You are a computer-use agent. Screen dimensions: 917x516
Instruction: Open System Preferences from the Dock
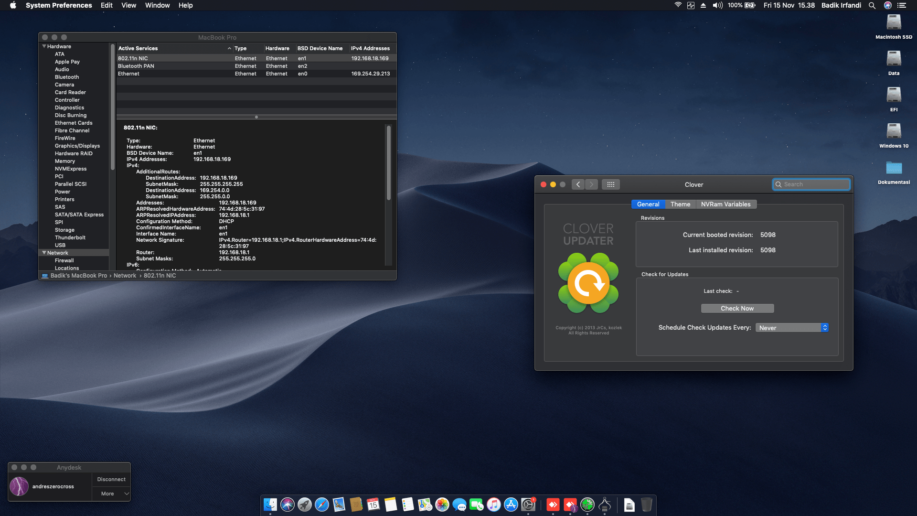[x=528, y=505]
